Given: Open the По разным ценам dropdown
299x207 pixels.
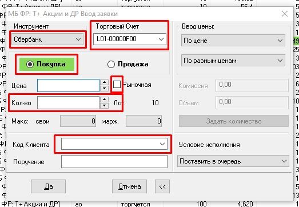Looking at the screenshot, I should [233, 61].
